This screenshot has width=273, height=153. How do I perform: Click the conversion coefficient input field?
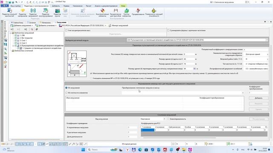pos(258,93)
